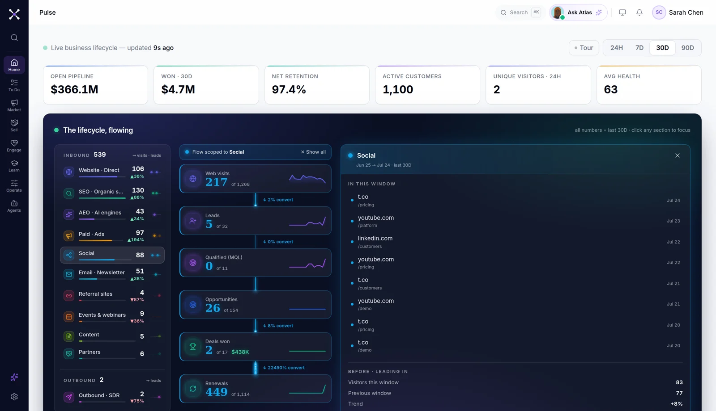Open the youtube.com /platform entry
Image resolution: width=716 pixels, height=411 pixels.
click(516, 221)
